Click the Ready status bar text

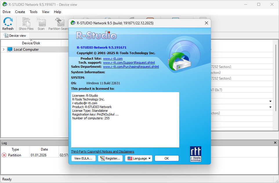pyautogui.click(x=7, y=179)
